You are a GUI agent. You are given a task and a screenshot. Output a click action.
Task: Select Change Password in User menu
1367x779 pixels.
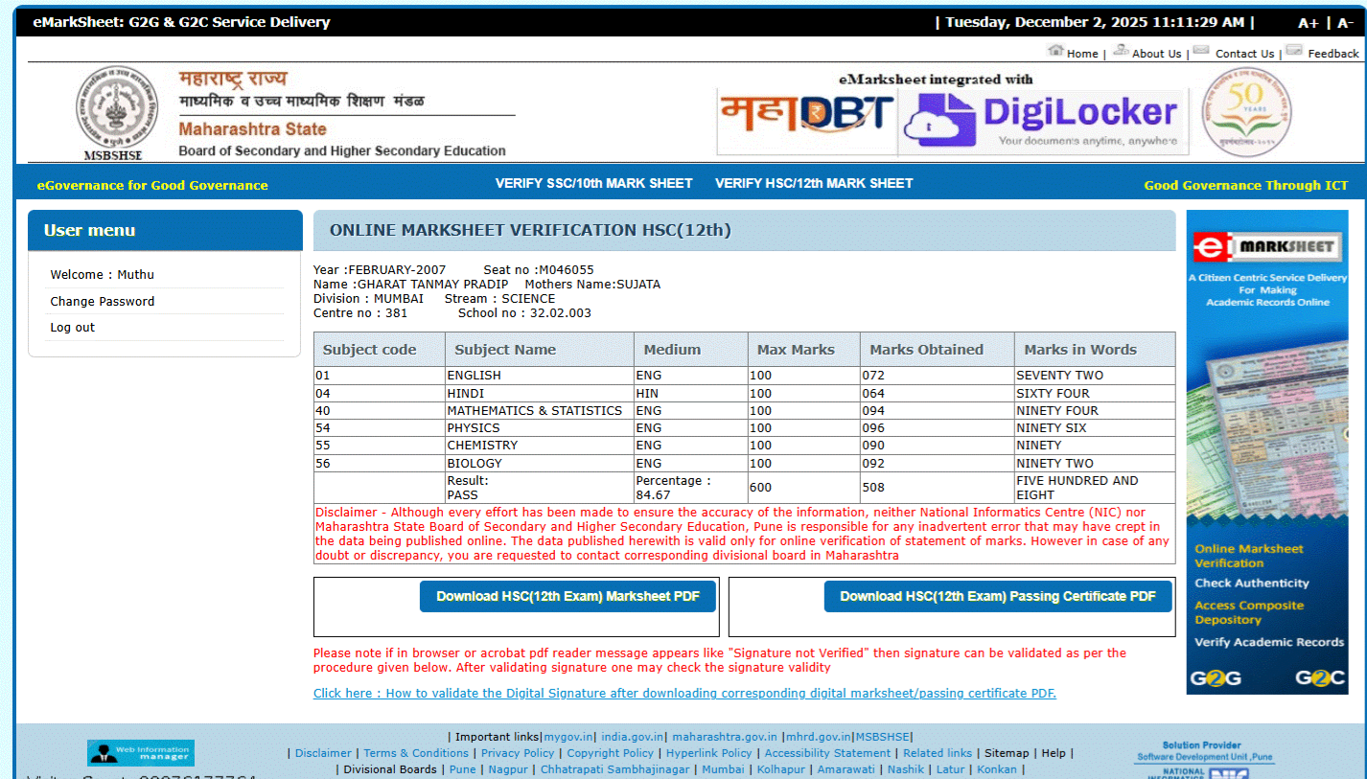(x=103, y=301)
